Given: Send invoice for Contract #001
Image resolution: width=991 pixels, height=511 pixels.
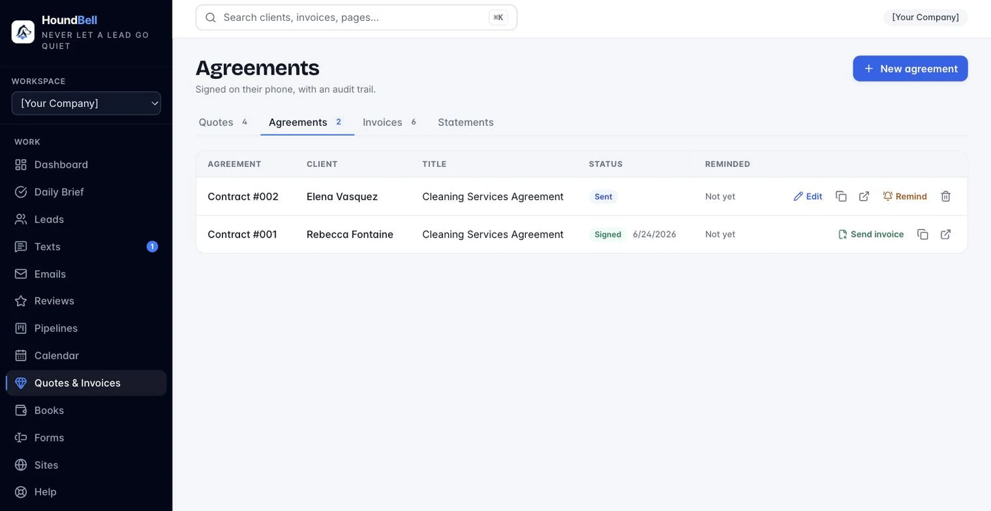Looking at the screenshot, I should pos(871,234).
